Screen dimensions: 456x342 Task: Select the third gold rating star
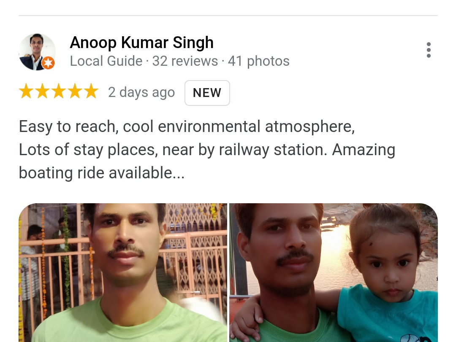pos(59,91)
